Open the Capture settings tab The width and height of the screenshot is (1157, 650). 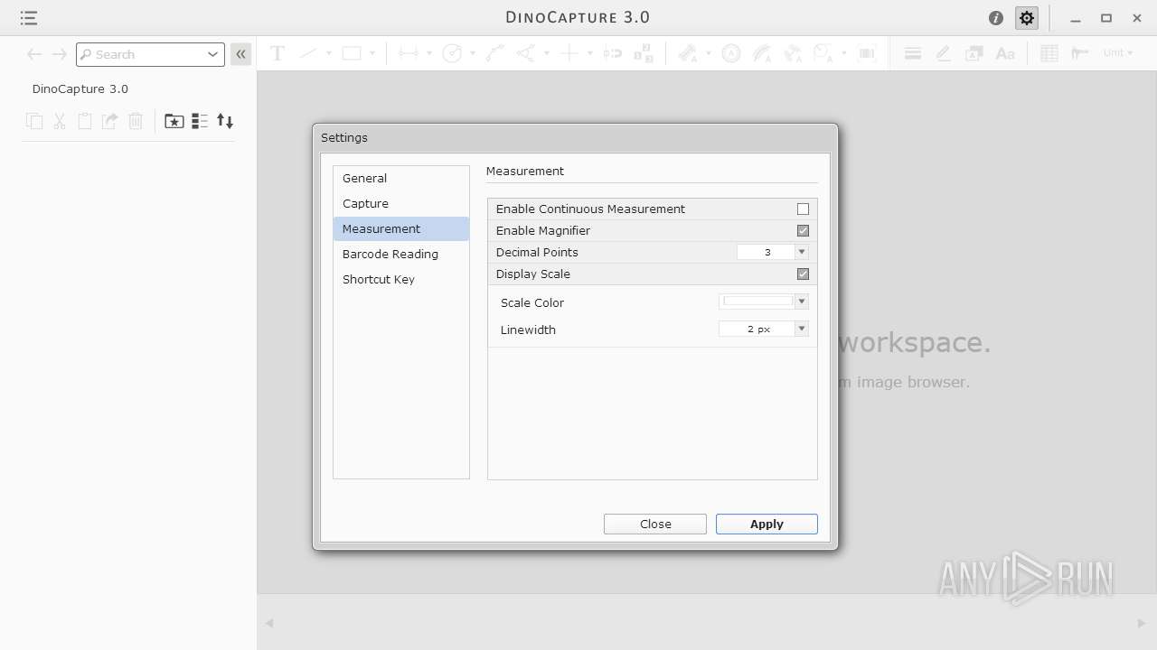pos(401,203)
